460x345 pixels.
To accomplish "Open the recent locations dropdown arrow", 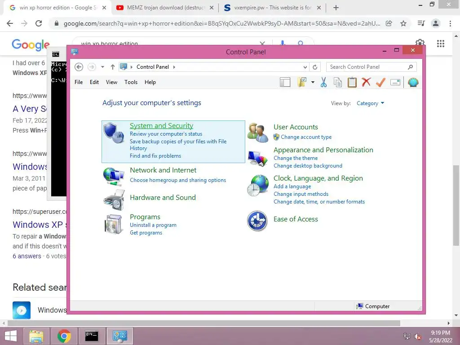I will (x=102, y=67).
